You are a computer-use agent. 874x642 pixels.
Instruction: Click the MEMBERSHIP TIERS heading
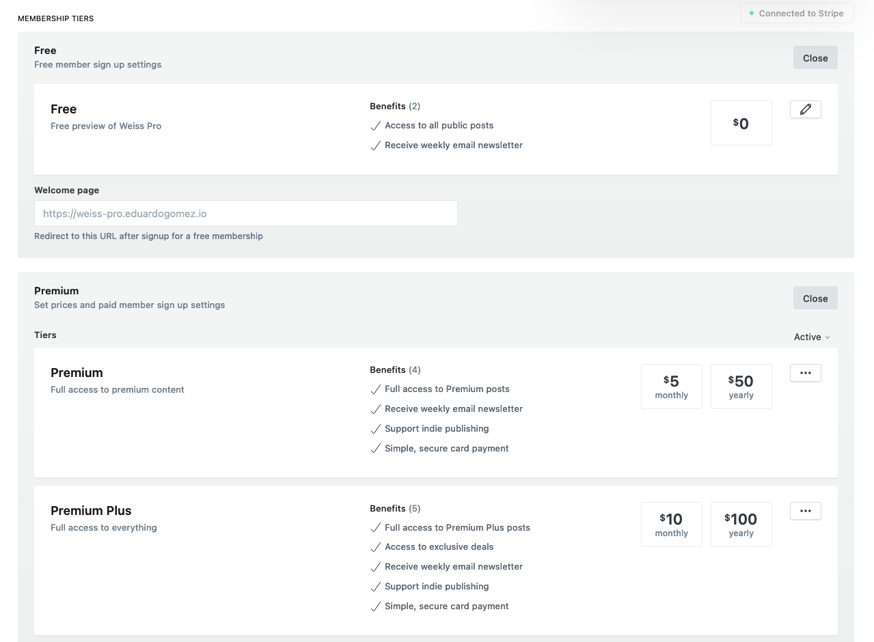(56, 18)
